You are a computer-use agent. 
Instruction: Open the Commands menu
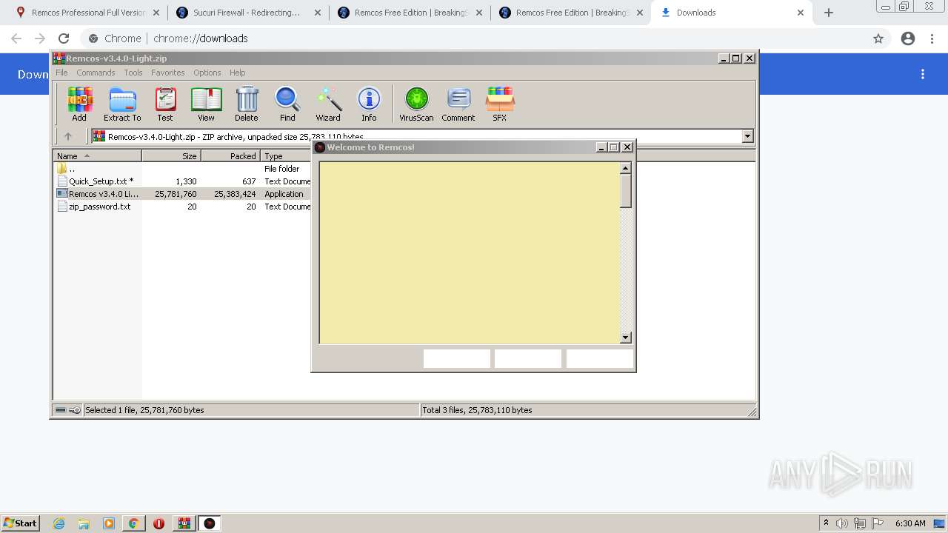tap(96, 73)
